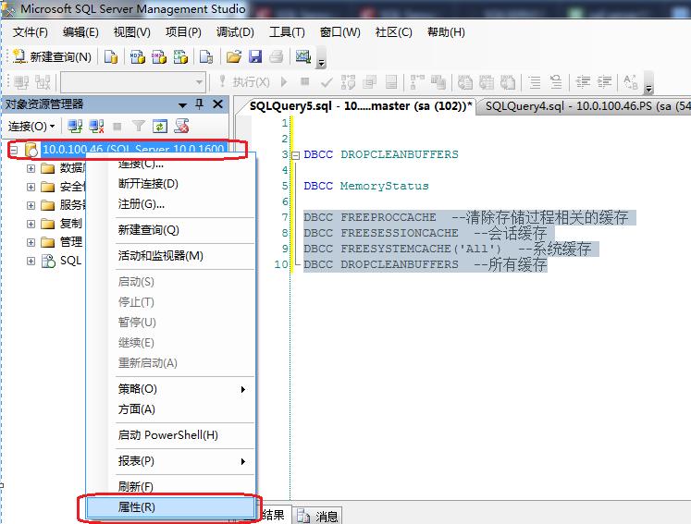Click the Filter funnel icon in Object Explorer
Screen dimensions: 691x524
pyautogui.click(x=139, y=127)
